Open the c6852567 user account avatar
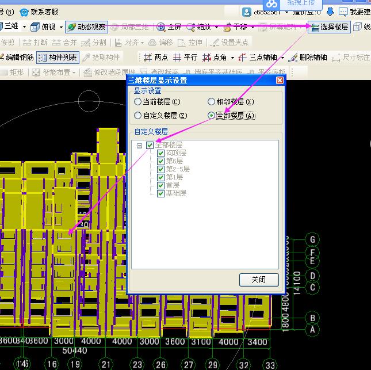This screenshot has width=371, height=370. pyautogui.click(x=247, y=12)
